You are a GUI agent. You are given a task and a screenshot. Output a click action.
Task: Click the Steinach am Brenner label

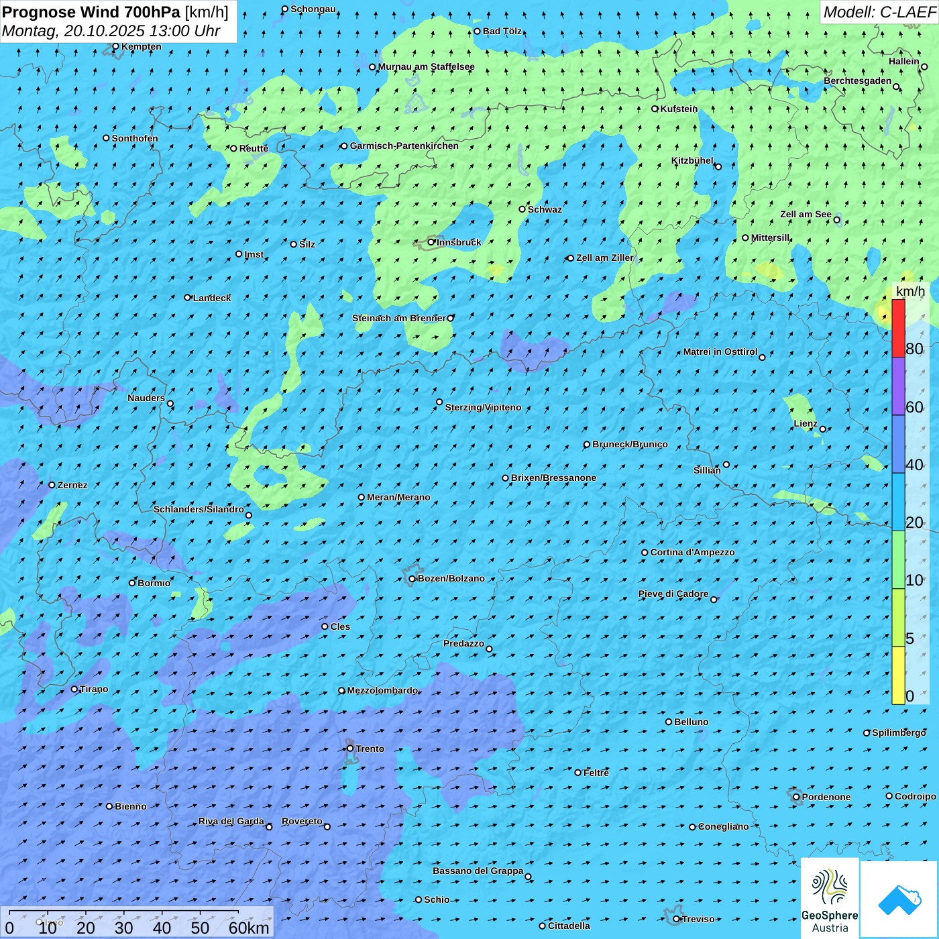(x=398, y=318)
